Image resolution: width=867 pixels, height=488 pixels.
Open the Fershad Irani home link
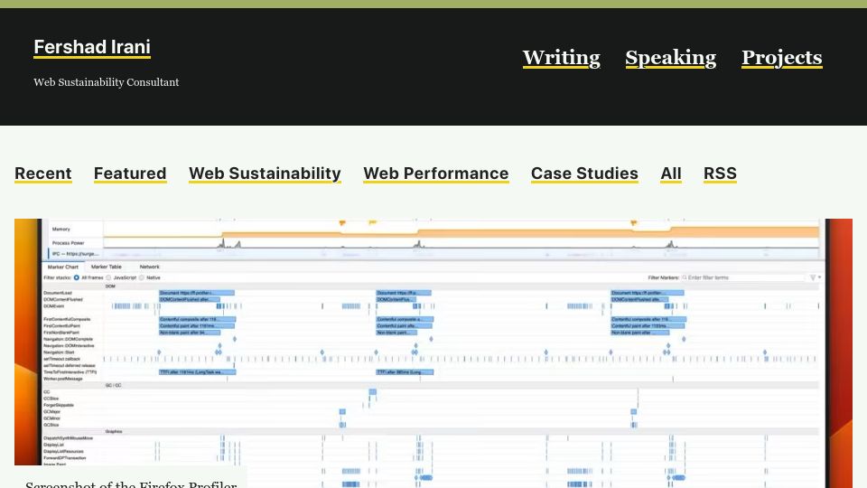pos(92,47)
